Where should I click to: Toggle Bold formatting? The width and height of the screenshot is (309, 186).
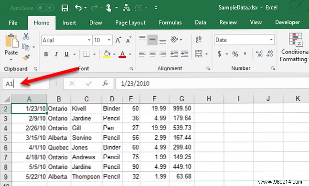[46, 54]
